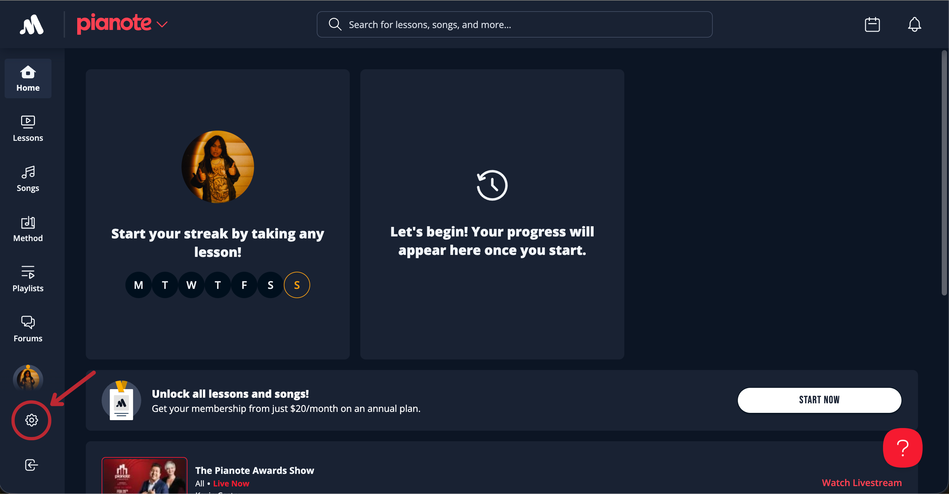Open the red help question button
Viewport: 949px width, 494px height.
click(x=902, y=448)
